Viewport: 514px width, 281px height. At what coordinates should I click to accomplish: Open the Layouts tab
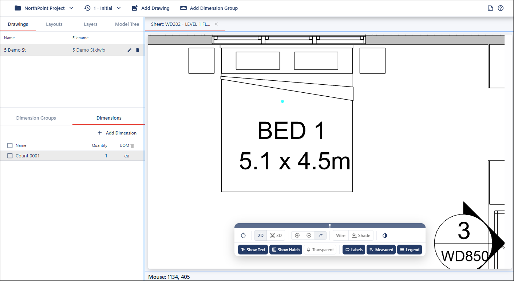pyautogui.click(x=54, y=24)
